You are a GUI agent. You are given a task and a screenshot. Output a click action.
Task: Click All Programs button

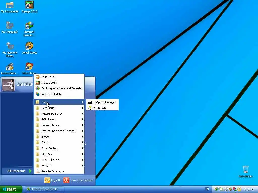(x=17, y=171)
